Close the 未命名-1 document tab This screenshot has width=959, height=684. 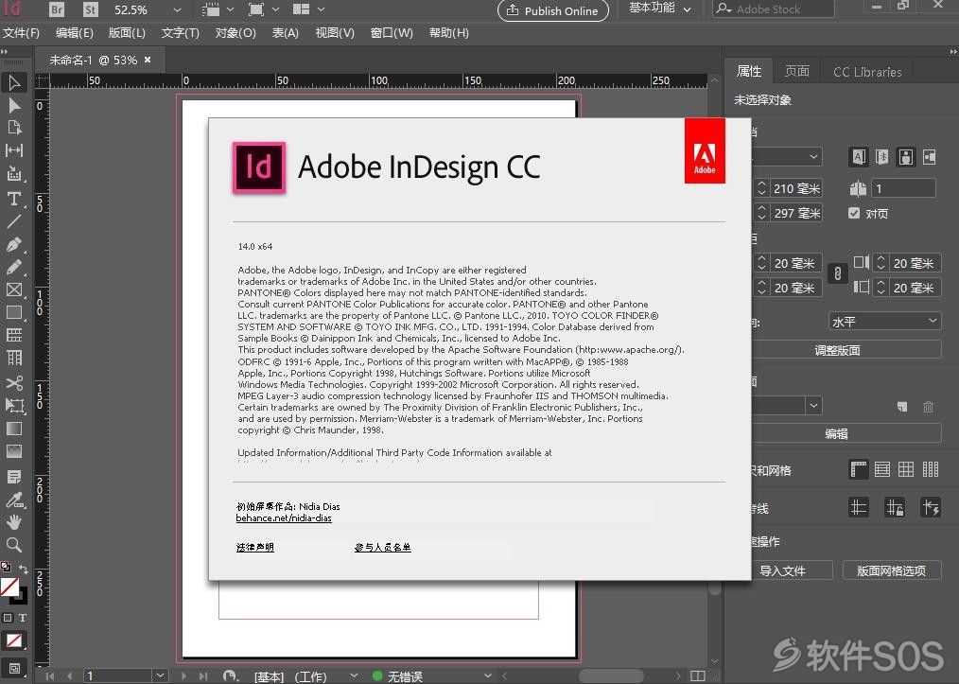pos(148,60)
